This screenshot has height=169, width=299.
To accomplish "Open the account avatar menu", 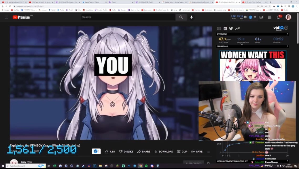I will (288, 17).
